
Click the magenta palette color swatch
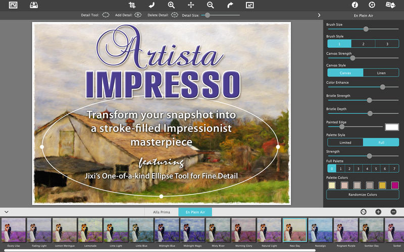pos(395,185)
